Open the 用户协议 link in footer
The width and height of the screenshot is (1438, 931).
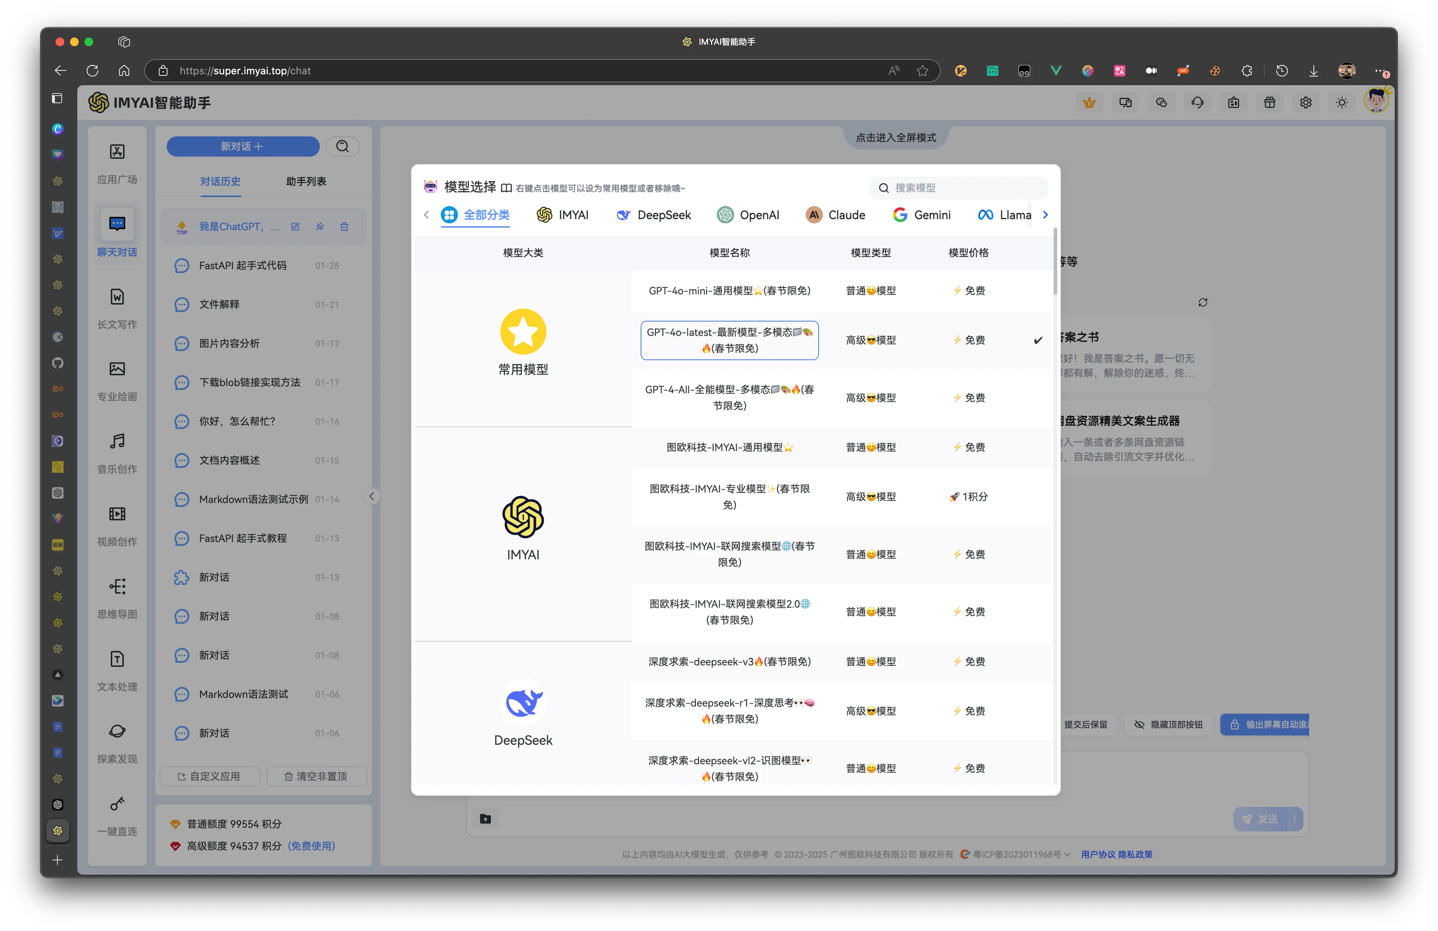coord(1097,854)
